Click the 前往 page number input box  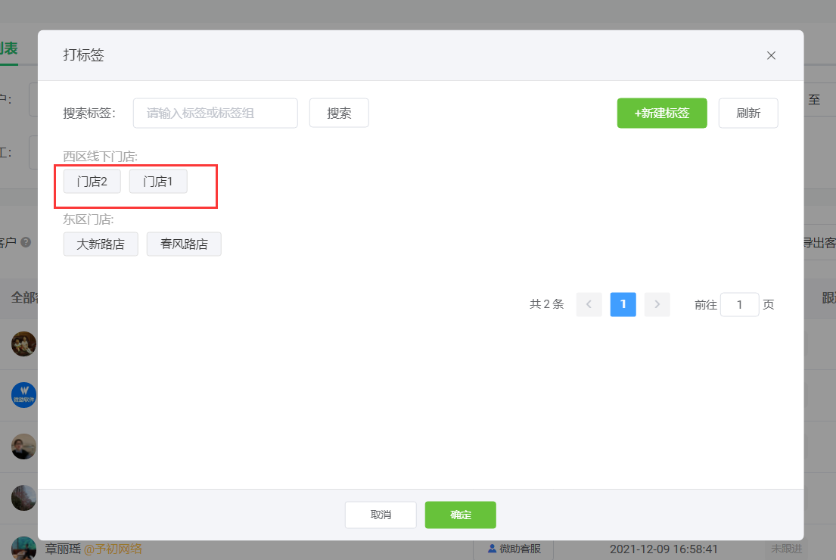click(x=738, y=304)
